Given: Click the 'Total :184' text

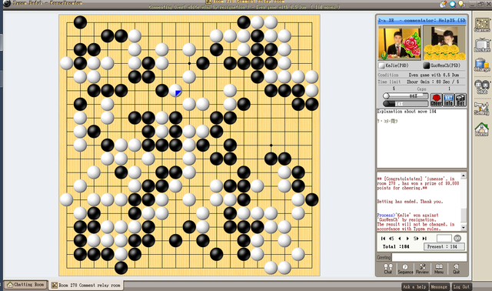Looking at the screenshot, I should coord(396,246).
